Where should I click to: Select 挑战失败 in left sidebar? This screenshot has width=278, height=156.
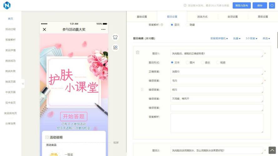click(x=10, y=71)
